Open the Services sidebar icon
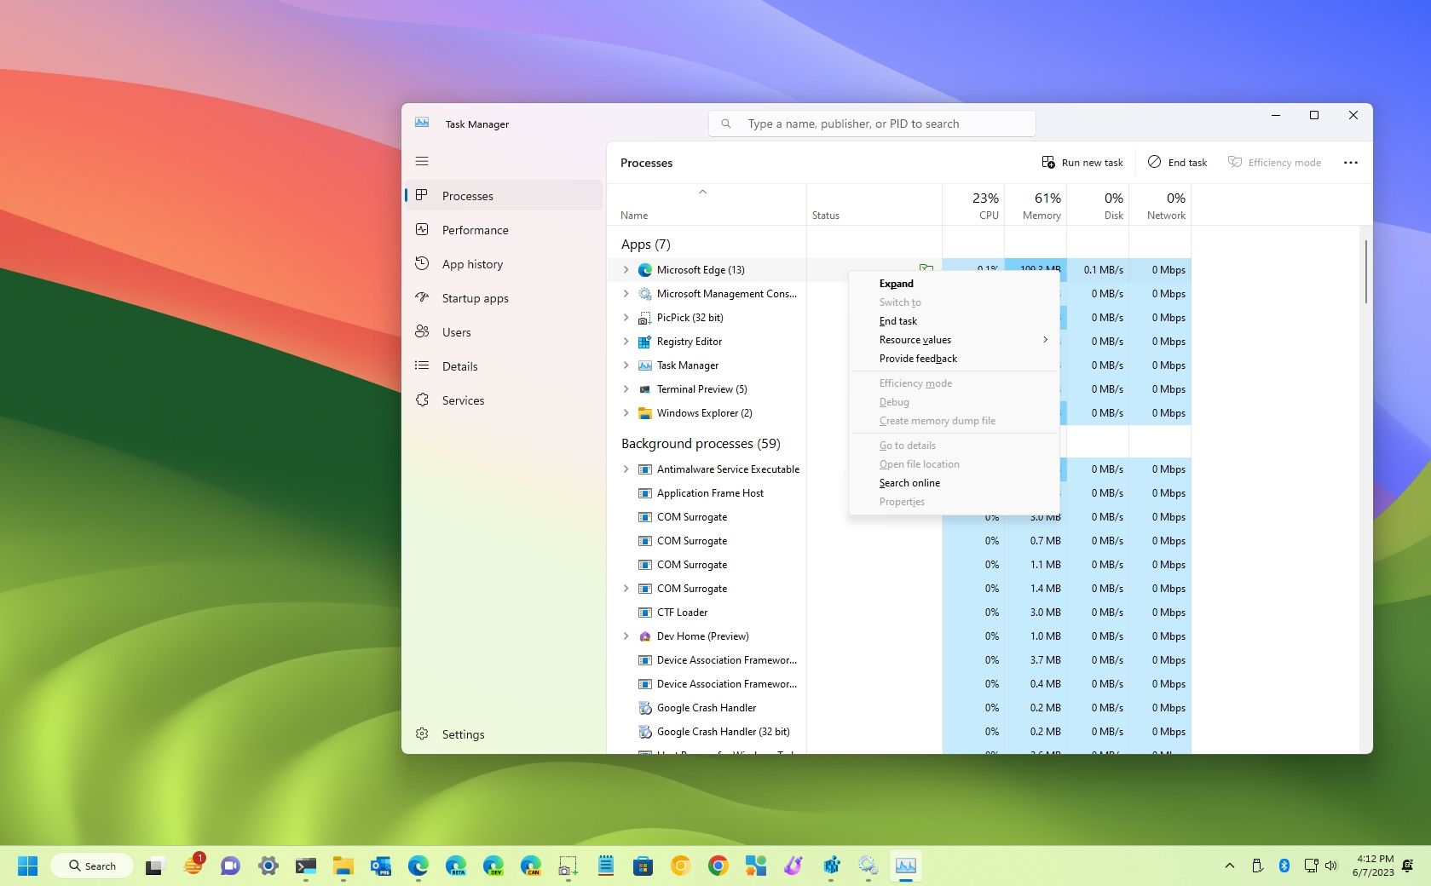This screenshot has width=1431, height=886. 424,400
